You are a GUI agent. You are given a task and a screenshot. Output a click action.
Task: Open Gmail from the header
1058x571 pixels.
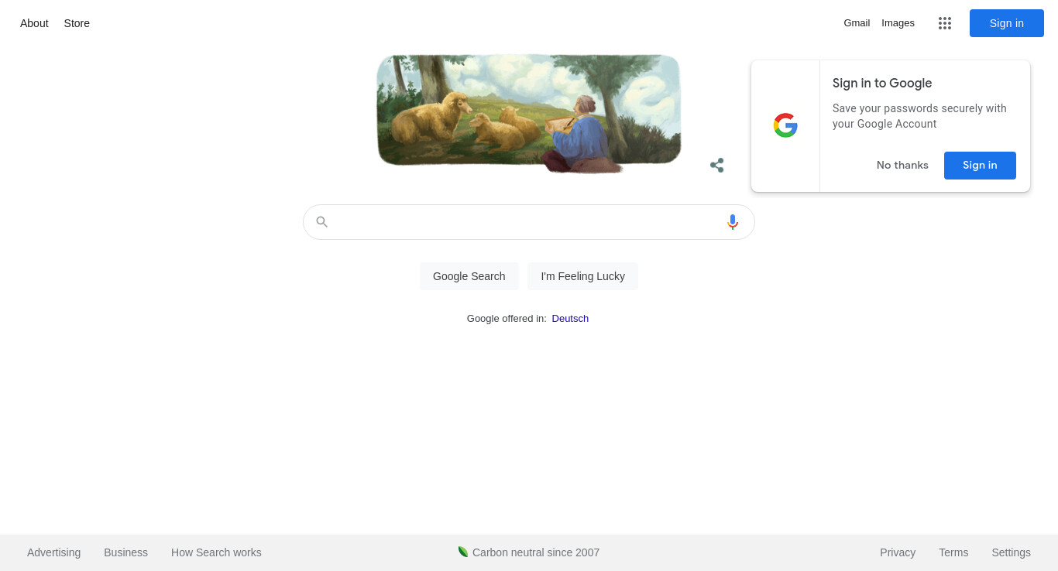[x=857, y=23]
